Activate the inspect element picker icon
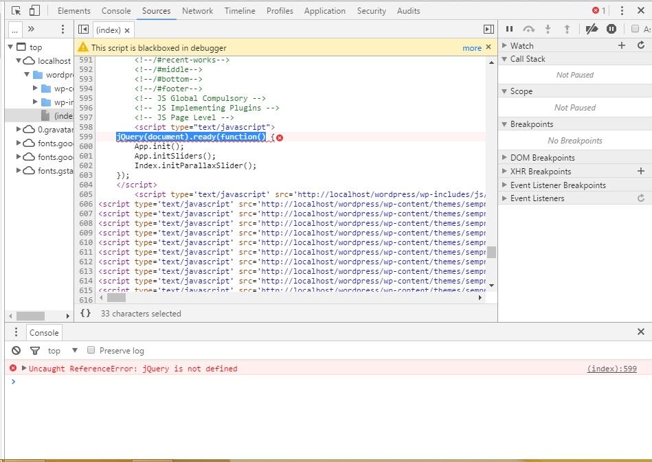The image size is (652, 462). click(x=16, y=11)
